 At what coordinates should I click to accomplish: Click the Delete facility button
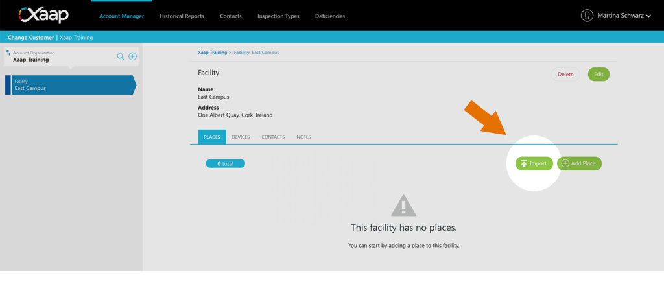coord(565,74)
